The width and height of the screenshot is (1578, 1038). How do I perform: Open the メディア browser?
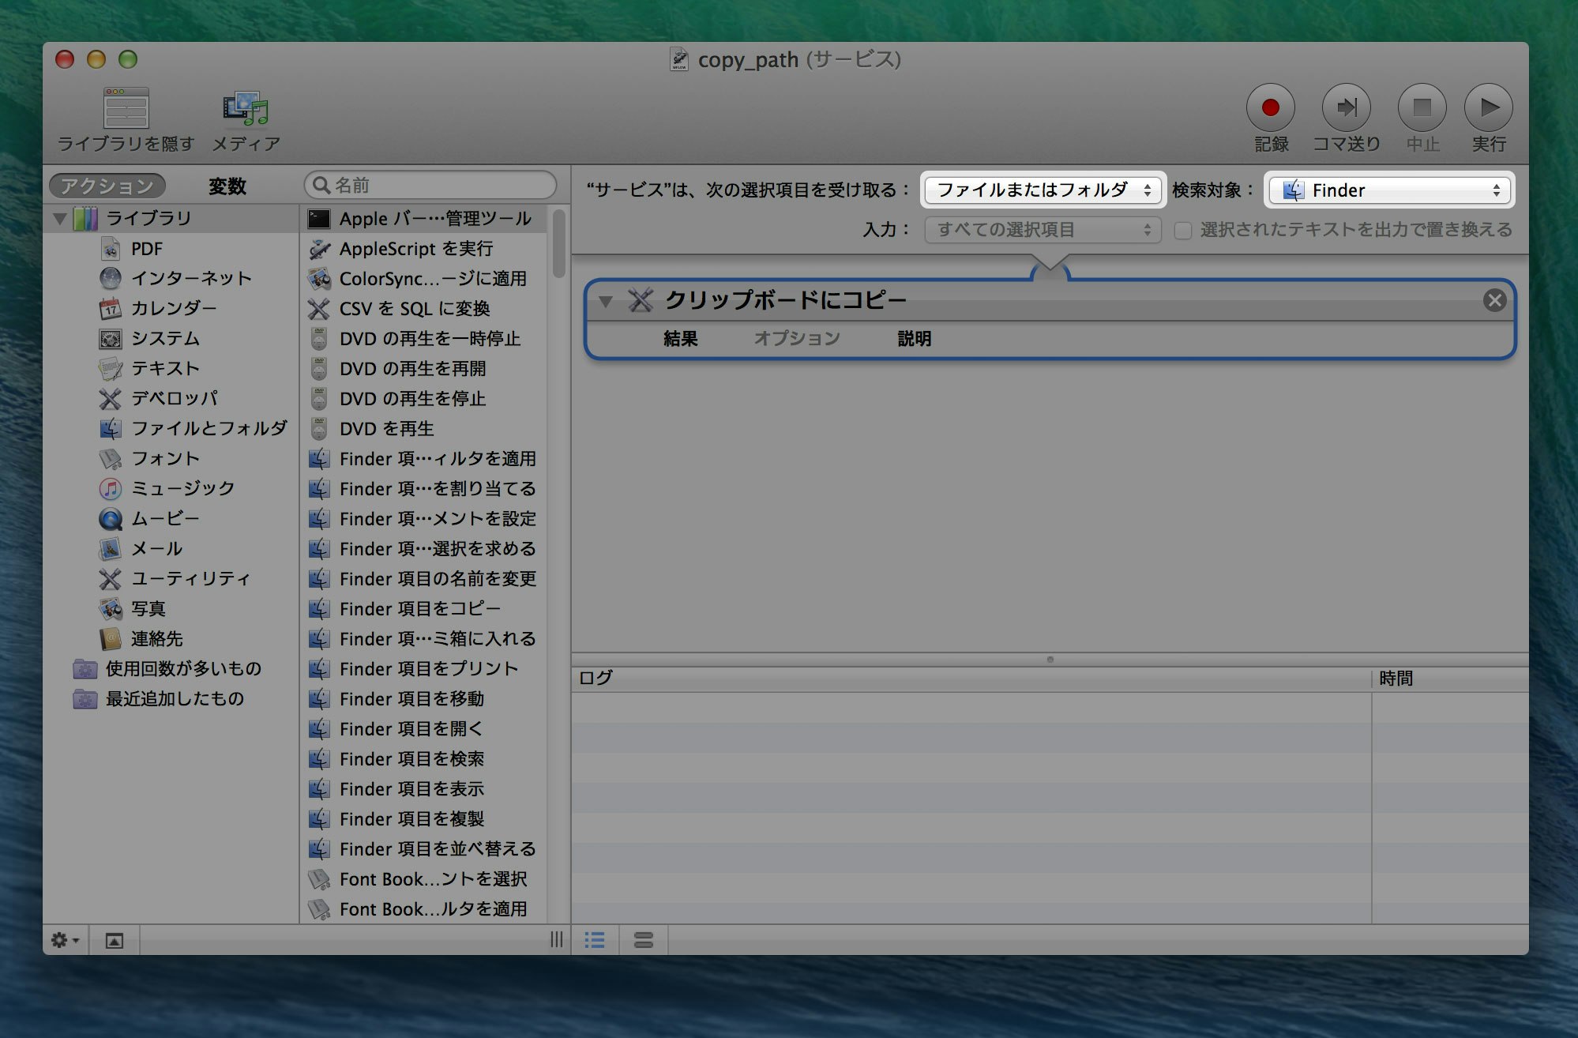[245, 109]
